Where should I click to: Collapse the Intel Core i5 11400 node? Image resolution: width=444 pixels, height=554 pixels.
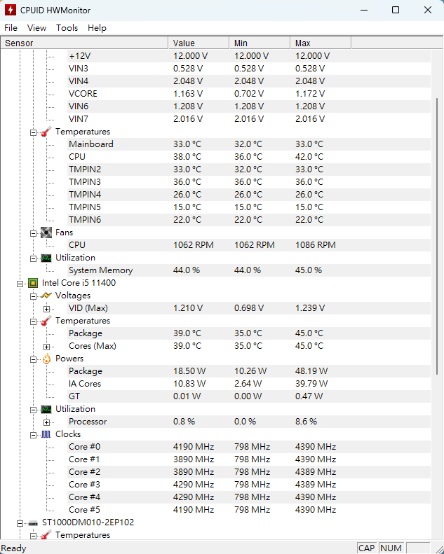pos(20,284)
